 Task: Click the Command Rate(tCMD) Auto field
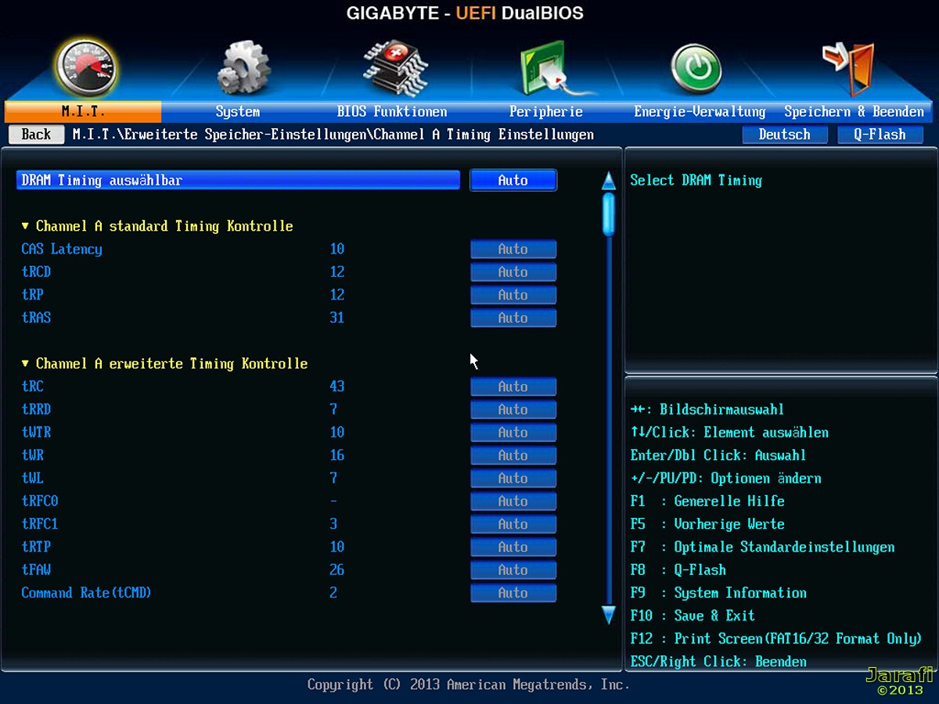tap(513, 593)
